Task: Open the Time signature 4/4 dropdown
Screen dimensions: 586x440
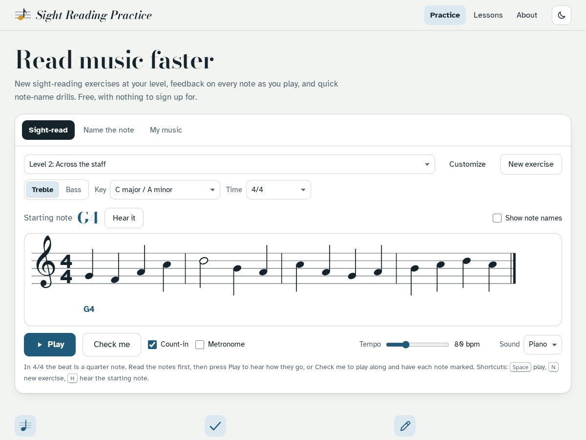Action: [278, 190]
